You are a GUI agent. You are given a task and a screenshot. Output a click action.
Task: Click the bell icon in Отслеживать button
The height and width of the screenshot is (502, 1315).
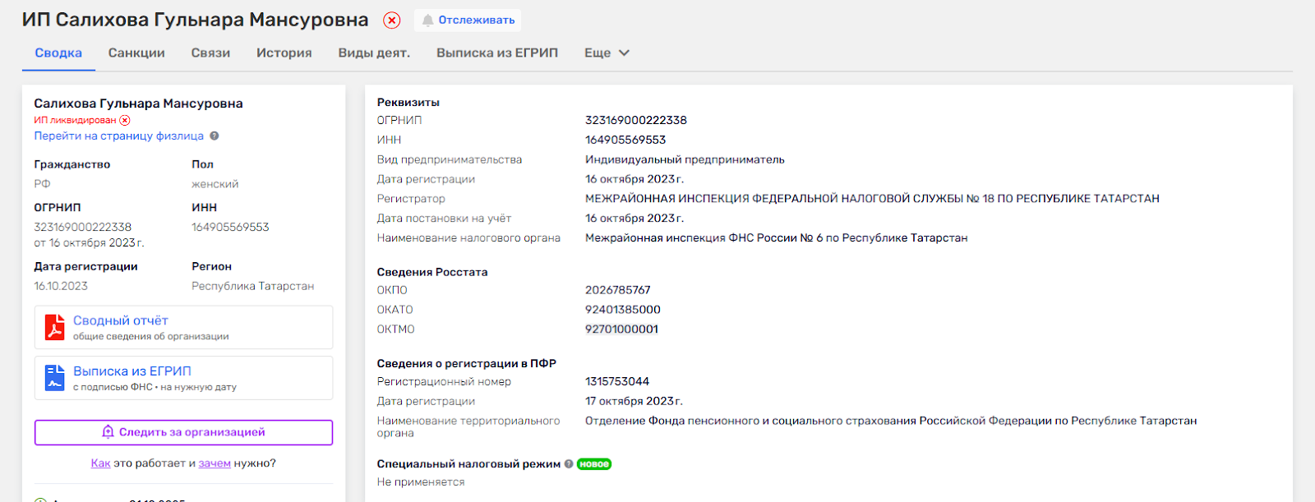(x=427, y=21)
